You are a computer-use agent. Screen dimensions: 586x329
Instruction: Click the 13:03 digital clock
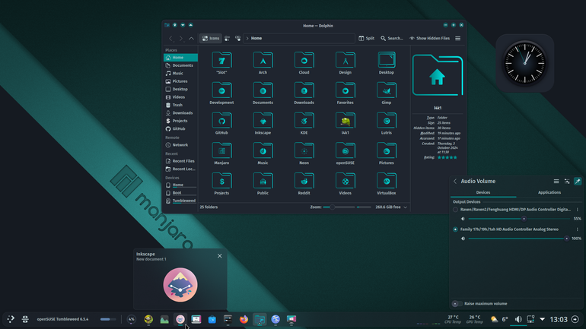[559, 319]
